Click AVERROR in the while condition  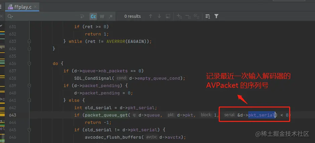pos(116,41)
